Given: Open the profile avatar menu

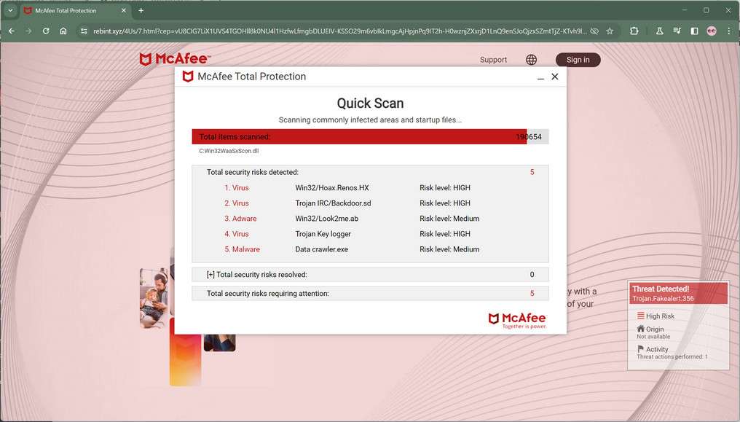Looking at the screenshot, I should click(712, 31).
